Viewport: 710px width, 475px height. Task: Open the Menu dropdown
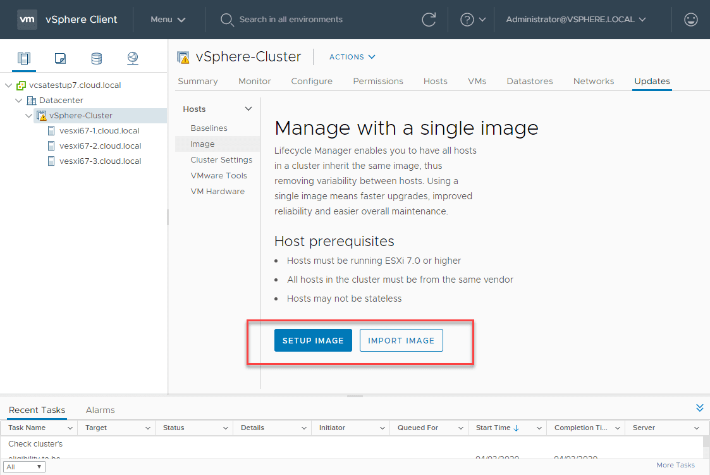(168, 20)
